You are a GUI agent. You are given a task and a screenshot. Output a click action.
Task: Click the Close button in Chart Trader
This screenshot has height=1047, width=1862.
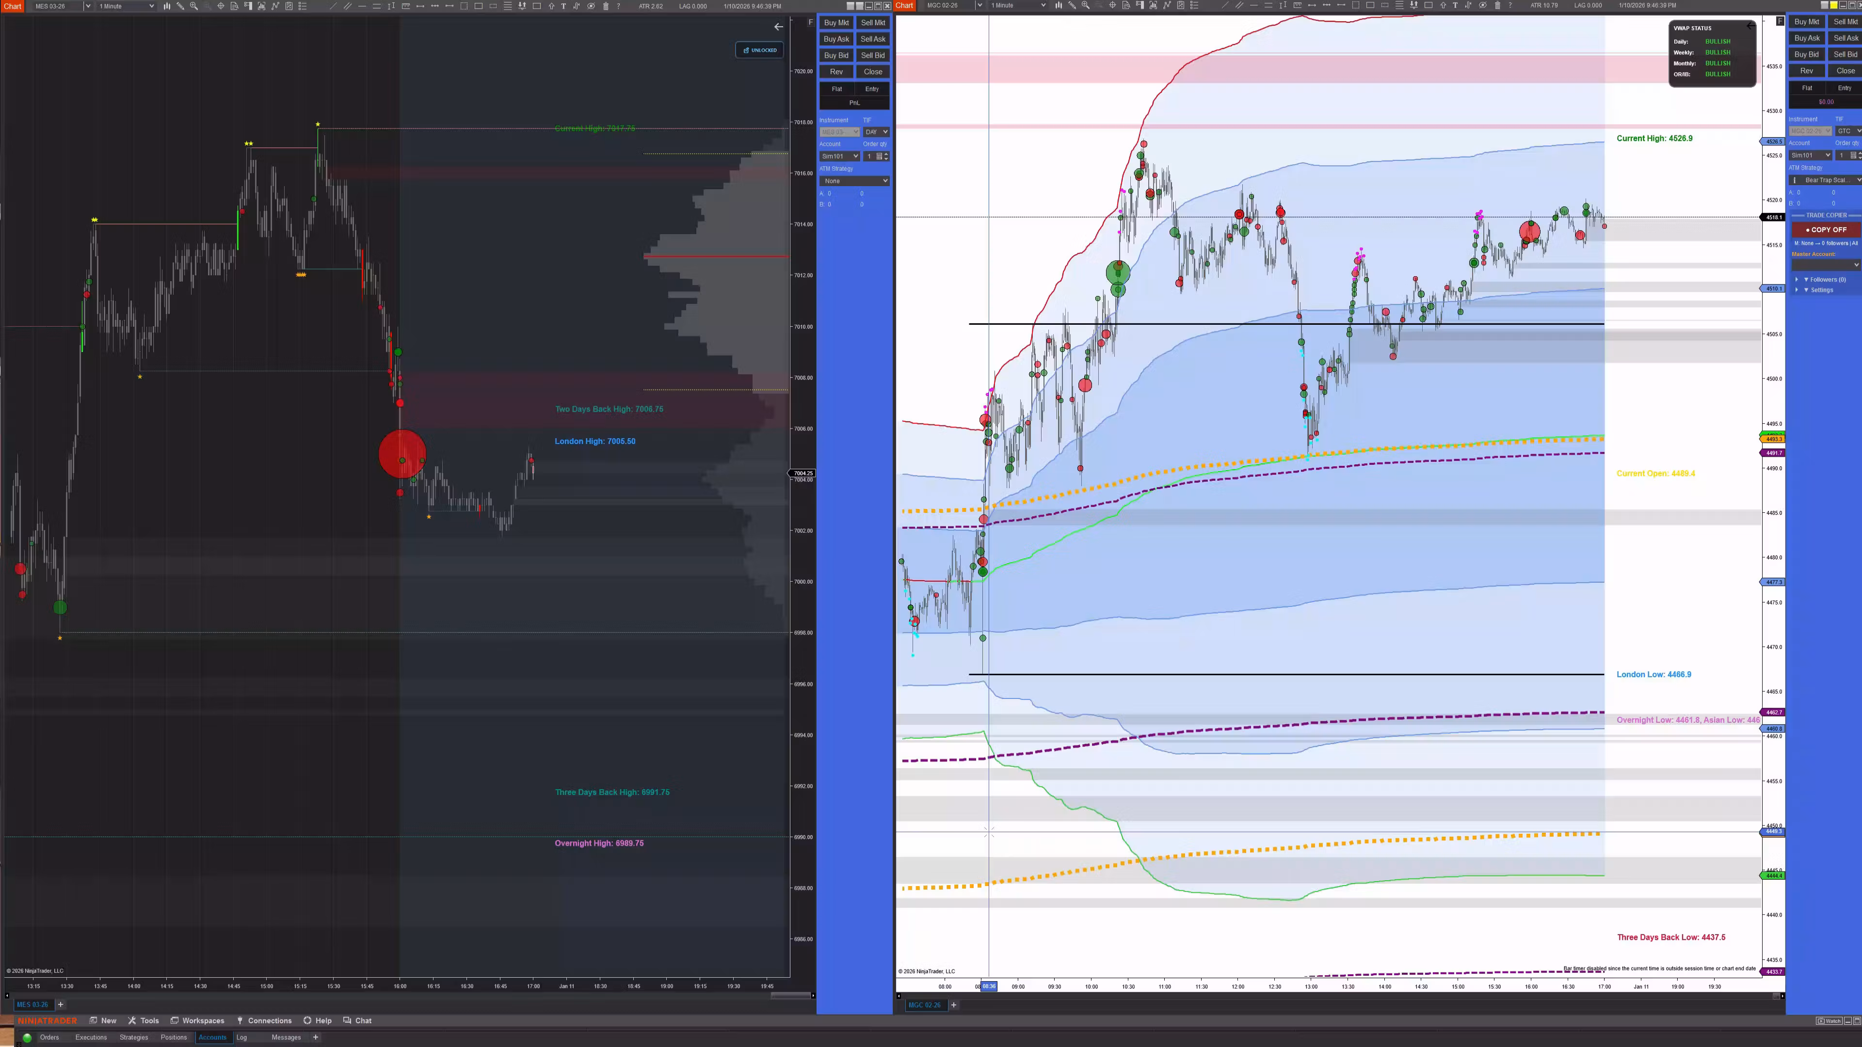coord(872,72)
